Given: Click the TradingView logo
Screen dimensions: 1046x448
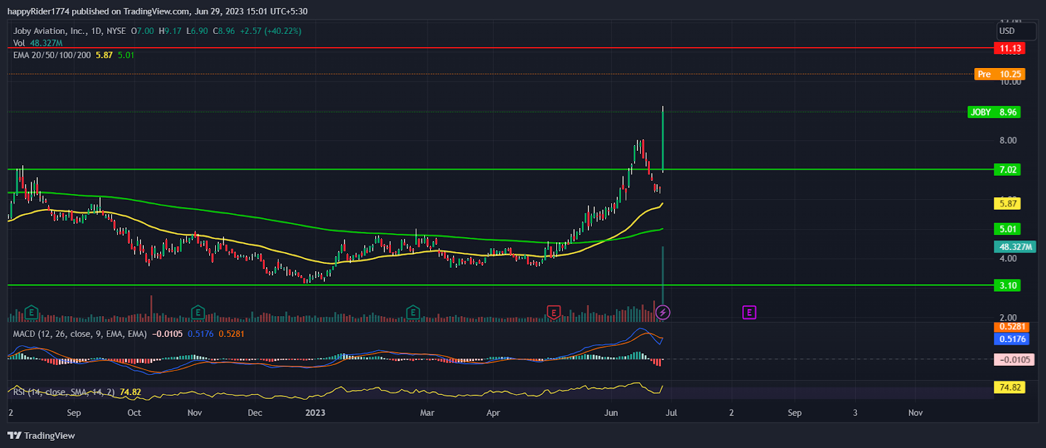Looking at the screenshot, I should 41,436.
